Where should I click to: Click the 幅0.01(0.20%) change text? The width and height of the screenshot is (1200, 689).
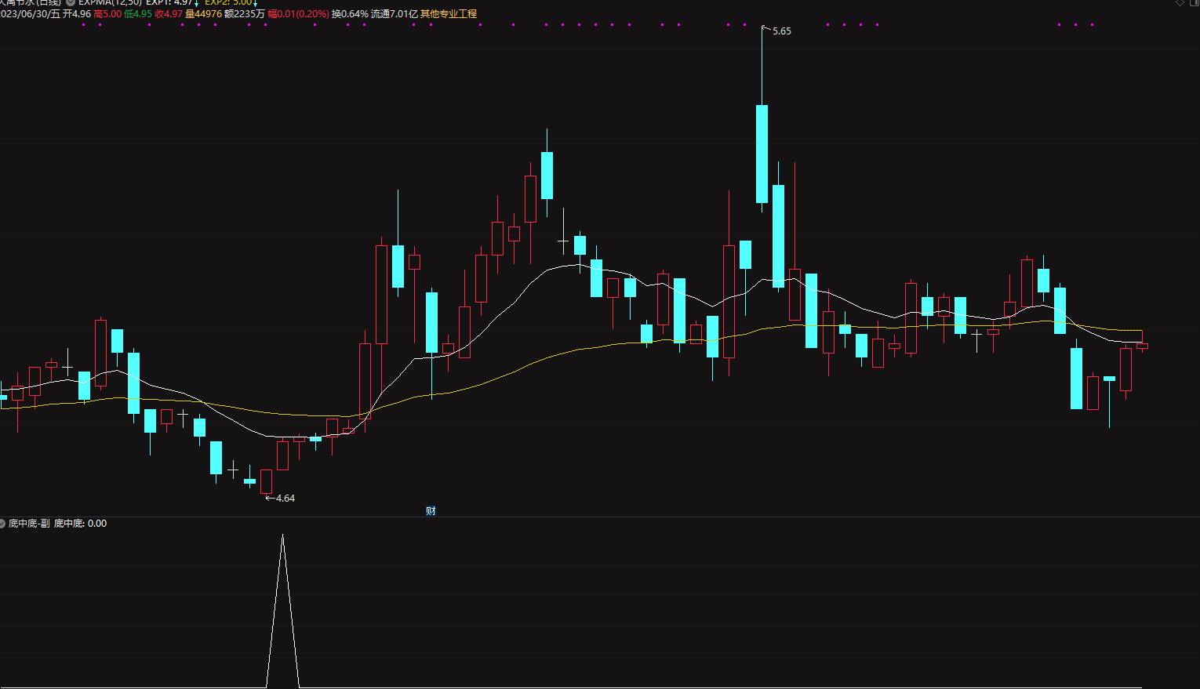299,14
